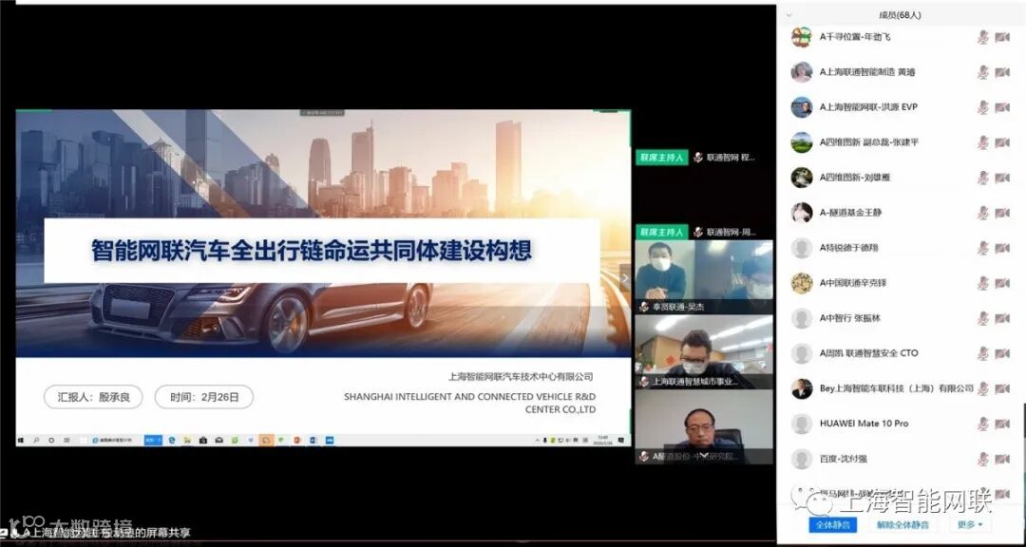
Task: Click mic icon for A四维图新-刘雄雁
Action: [x=983, y=178]
